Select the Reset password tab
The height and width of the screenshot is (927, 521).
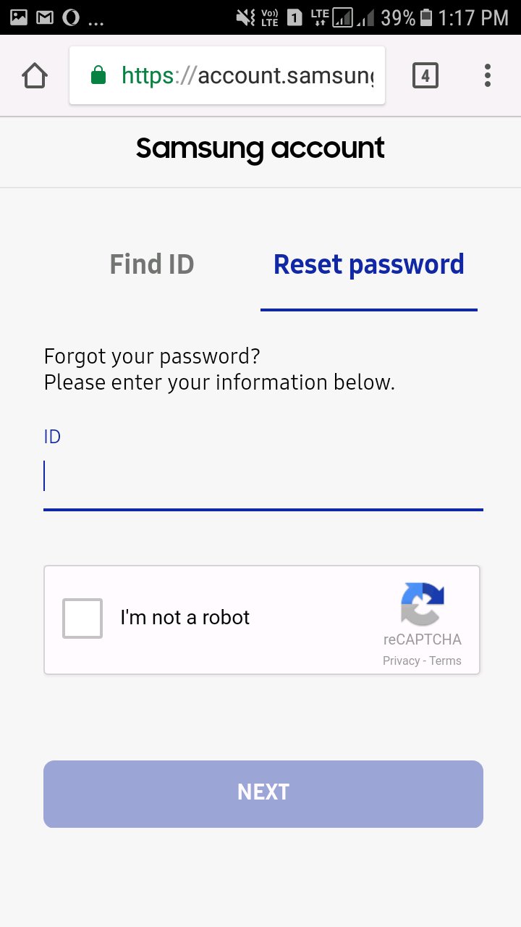click(x=368, y=265)
